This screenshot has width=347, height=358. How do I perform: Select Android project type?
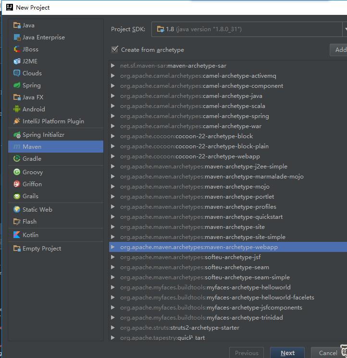[x=56, y=109]
